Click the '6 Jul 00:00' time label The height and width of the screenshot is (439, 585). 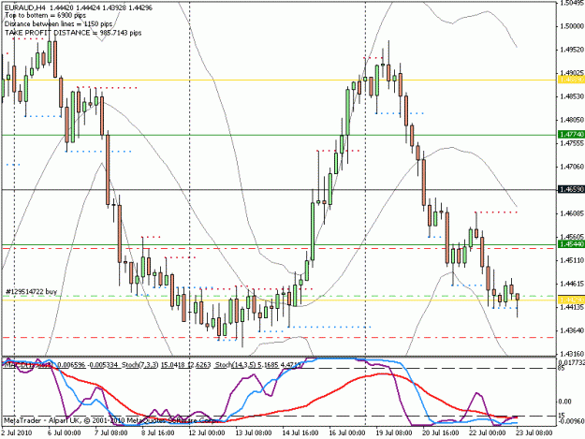64,433
